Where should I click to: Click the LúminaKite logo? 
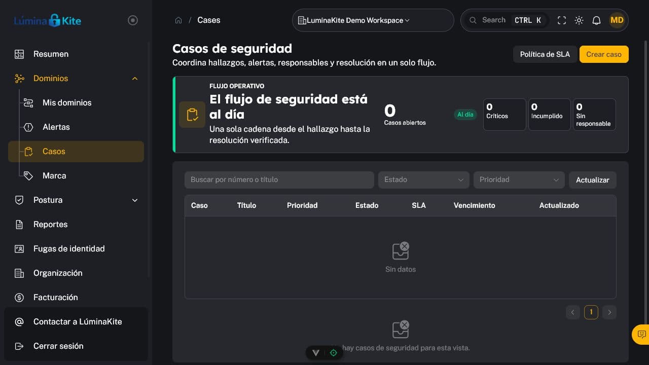click(x=48, y=21)
